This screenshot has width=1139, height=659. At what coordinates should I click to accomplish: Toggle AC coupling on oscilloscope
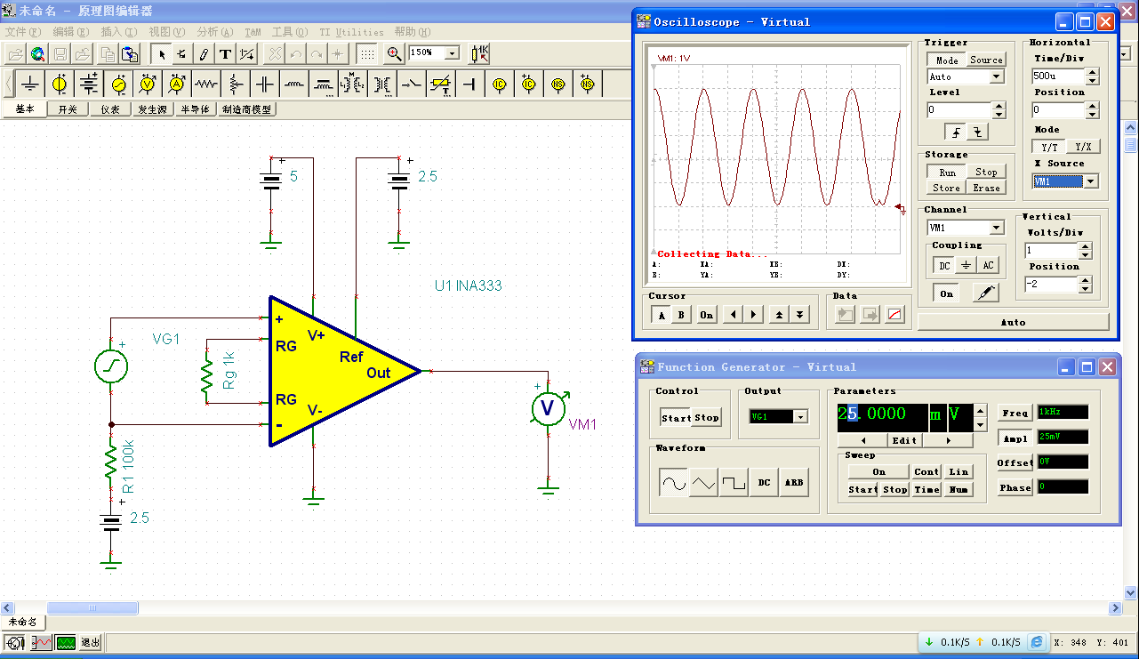(x=988, y=265)
